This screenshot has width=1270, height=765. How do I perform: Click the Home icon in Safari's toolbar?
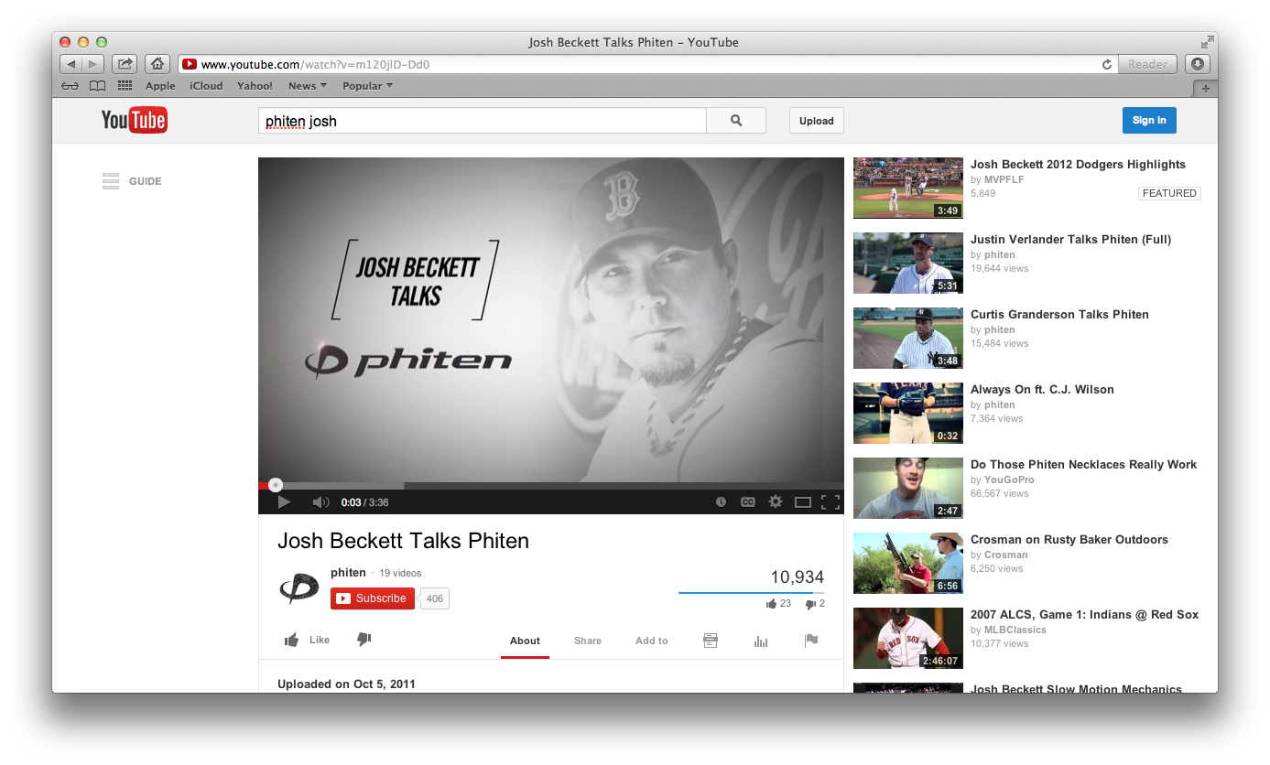point(157,64)
